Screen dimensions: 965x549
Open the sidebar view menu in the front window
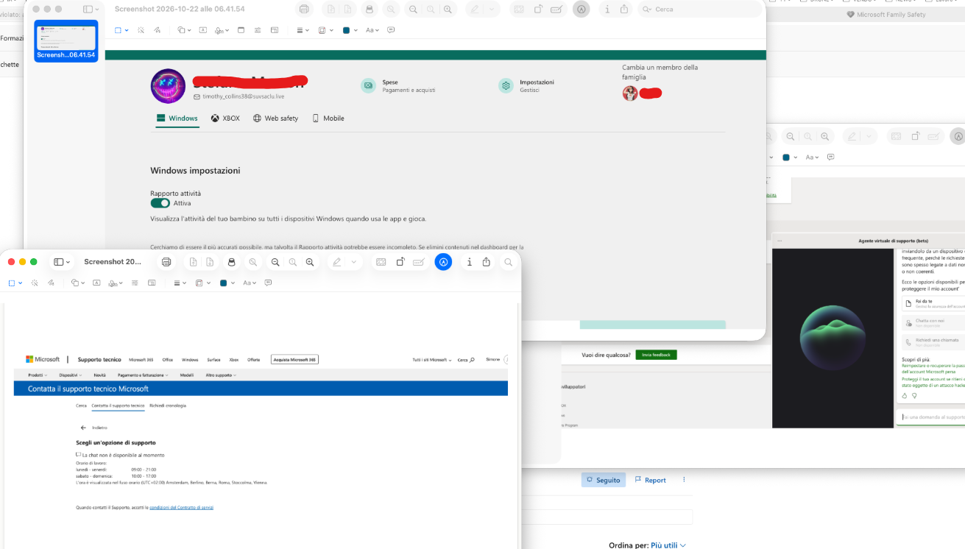coord(63,262)
